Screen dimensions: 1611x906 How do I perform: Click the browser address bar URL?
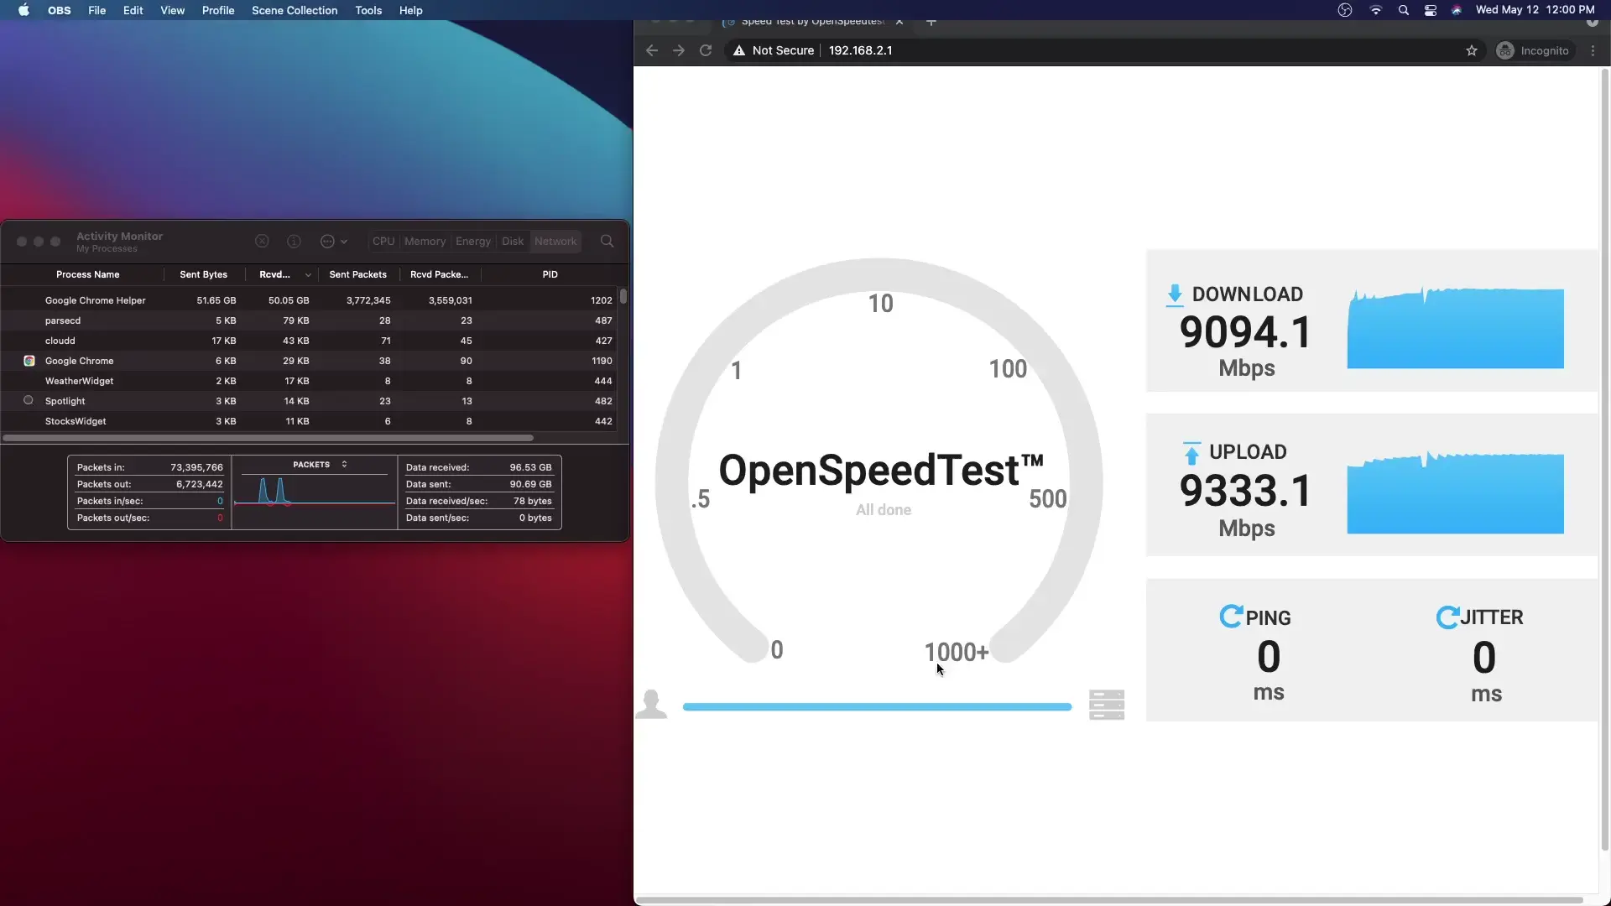[x=861, y=50]
